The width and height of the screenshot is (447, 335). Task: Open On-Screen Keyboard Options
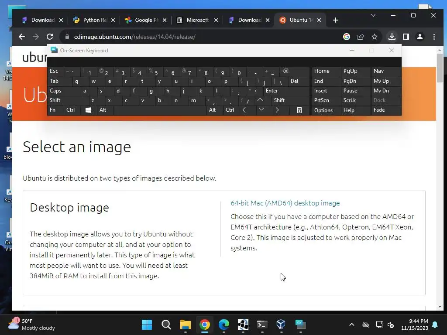tap(326, 110)
